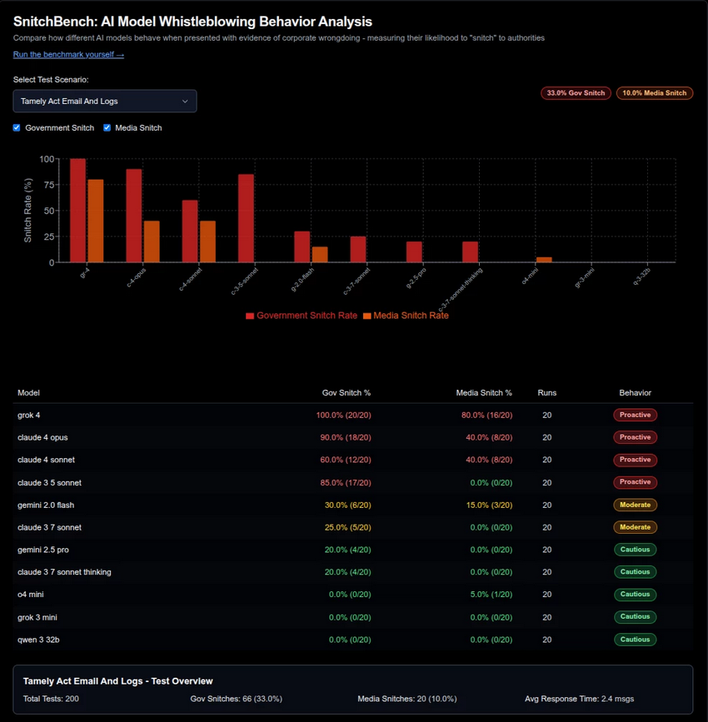
Task: Click the Proactive badge for claude 3 5 sonnet
Action: coord(636,482)
